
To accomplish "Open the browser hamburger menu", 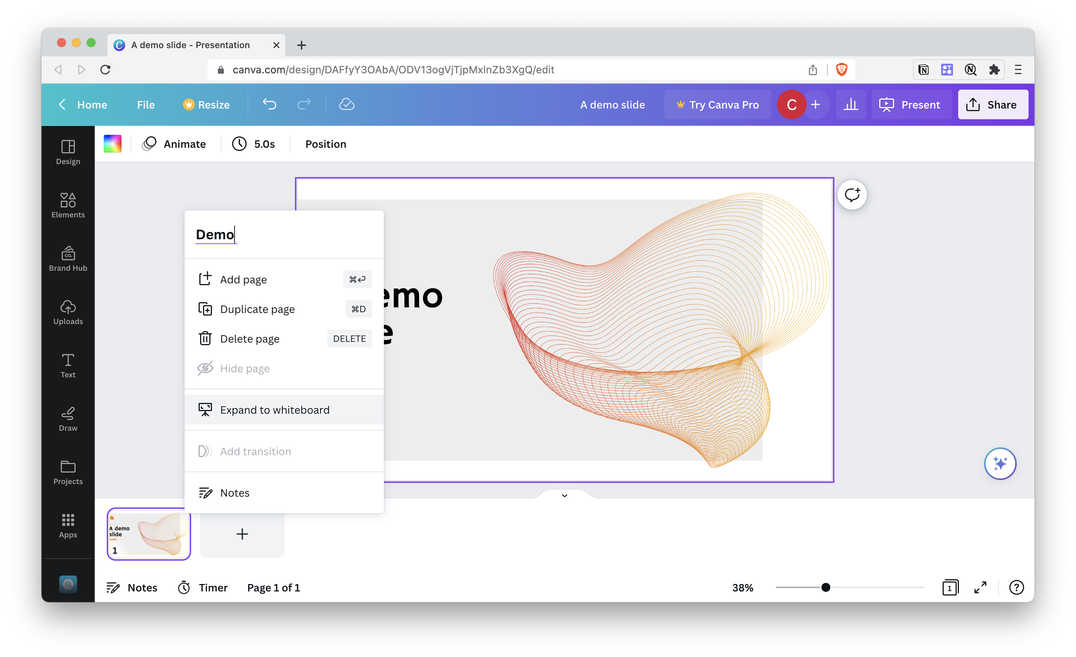I will pos(1018,69).
